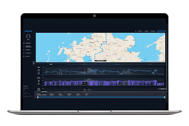This screenshot has width=189, height=126.
Task: Open Dashboard from the sidebar
Action: [27, 43]
